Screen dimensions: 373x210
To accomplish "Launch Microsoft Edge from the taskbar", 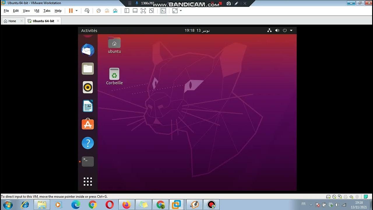I will point(76,205).
